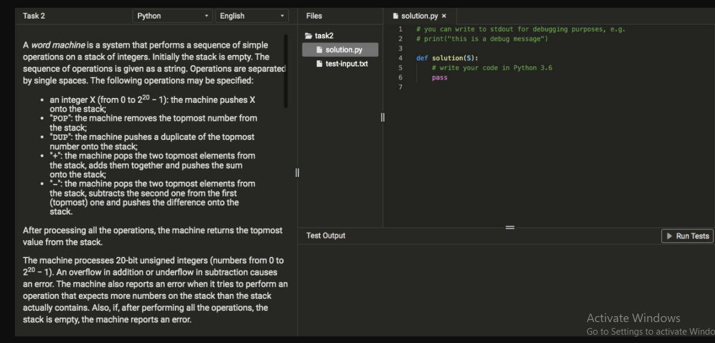Click the pass keyword in the code
The width and height of the screenshot is (715, 343).
(x=439, y=78)
